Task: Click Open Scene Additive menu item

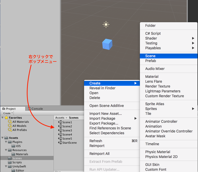Action: (112, 106)
